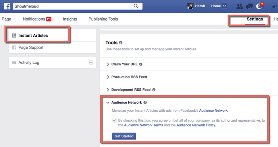Open the globe notifications icon
Viewport: 278px width, 147px height.
(x=259, y=6)
